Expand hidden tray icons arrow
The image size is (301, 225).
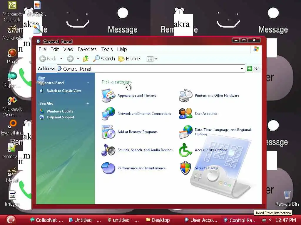[x=270, y=220]
